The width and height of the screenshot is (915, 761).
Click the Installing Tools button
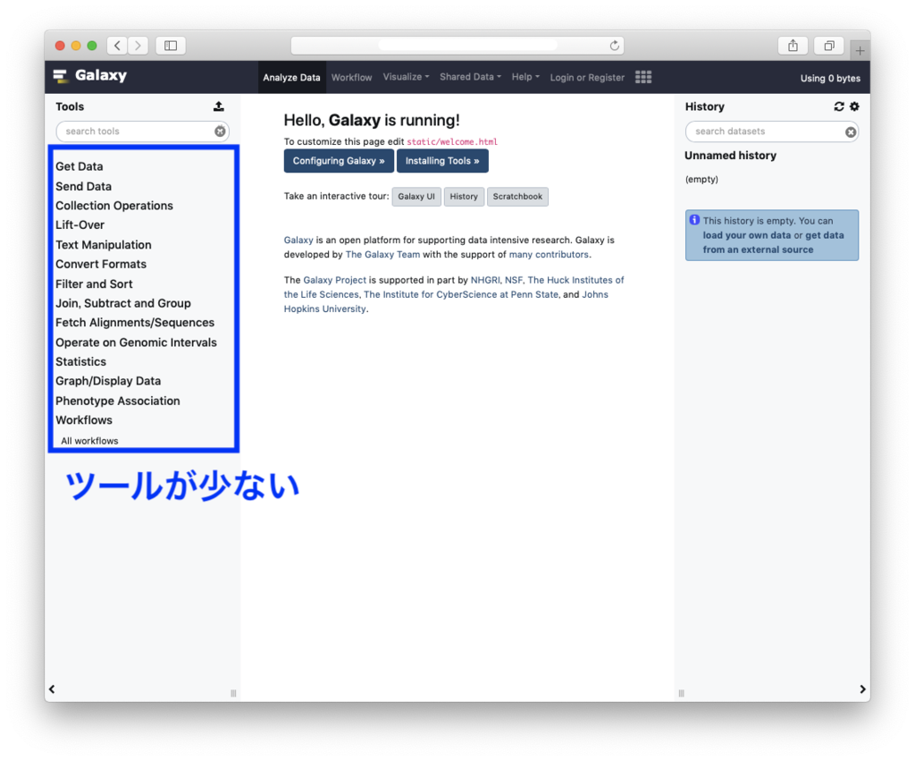(x=442, y=161)
